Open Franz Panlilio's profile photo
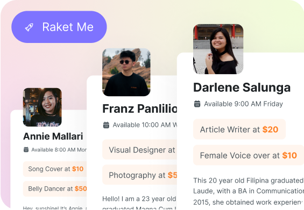This screenshot has height=210, width=304. (x=126, y=72)
